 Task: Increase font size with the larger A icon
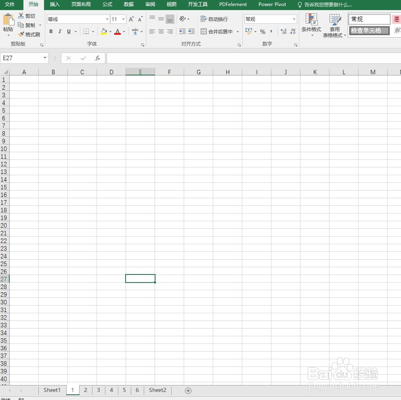tap(131, 19)
